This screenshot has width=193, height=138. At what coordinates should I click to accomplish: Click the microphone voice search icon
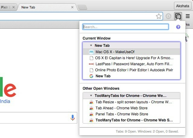(x=73, y=118)
